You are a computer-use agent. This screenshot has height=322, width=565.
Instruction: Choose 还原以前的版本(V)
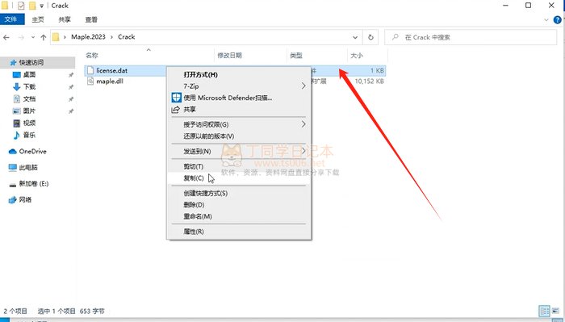click(239, 136)
